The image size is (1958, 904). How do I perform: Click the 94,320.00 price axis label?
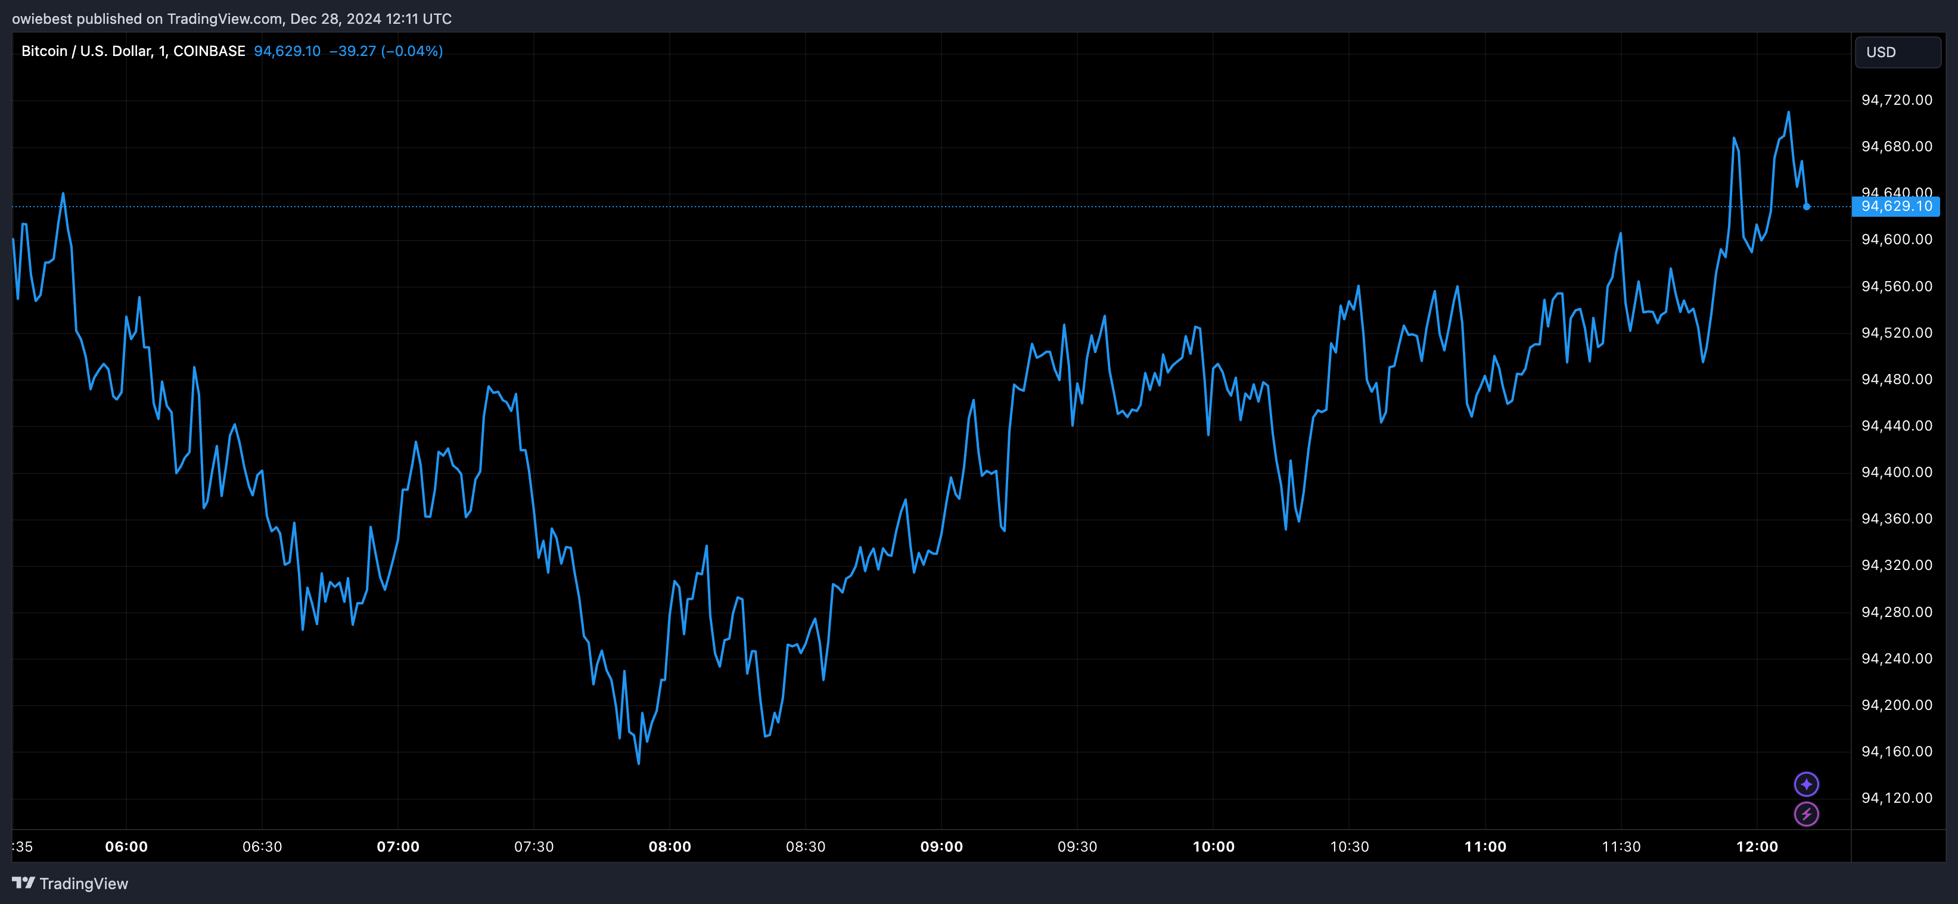tap(1897, 565)
